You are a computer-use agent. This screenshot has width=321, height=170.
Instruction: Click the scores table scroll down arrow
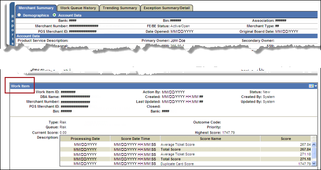pyautogui.click(x=314, y=164)
